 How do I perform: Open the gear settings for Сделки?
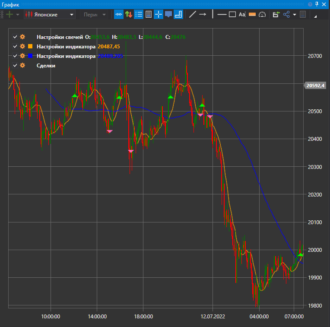pyautogui.click(x=22, y=65)
